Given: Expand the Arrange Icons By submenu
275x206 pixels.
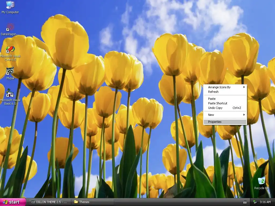Looking at the screenshot, I should (x=225, y=87).
